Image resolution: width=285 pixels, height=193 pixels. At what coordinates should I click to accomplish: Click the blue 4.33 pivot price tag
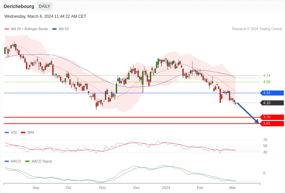point(272,93)
